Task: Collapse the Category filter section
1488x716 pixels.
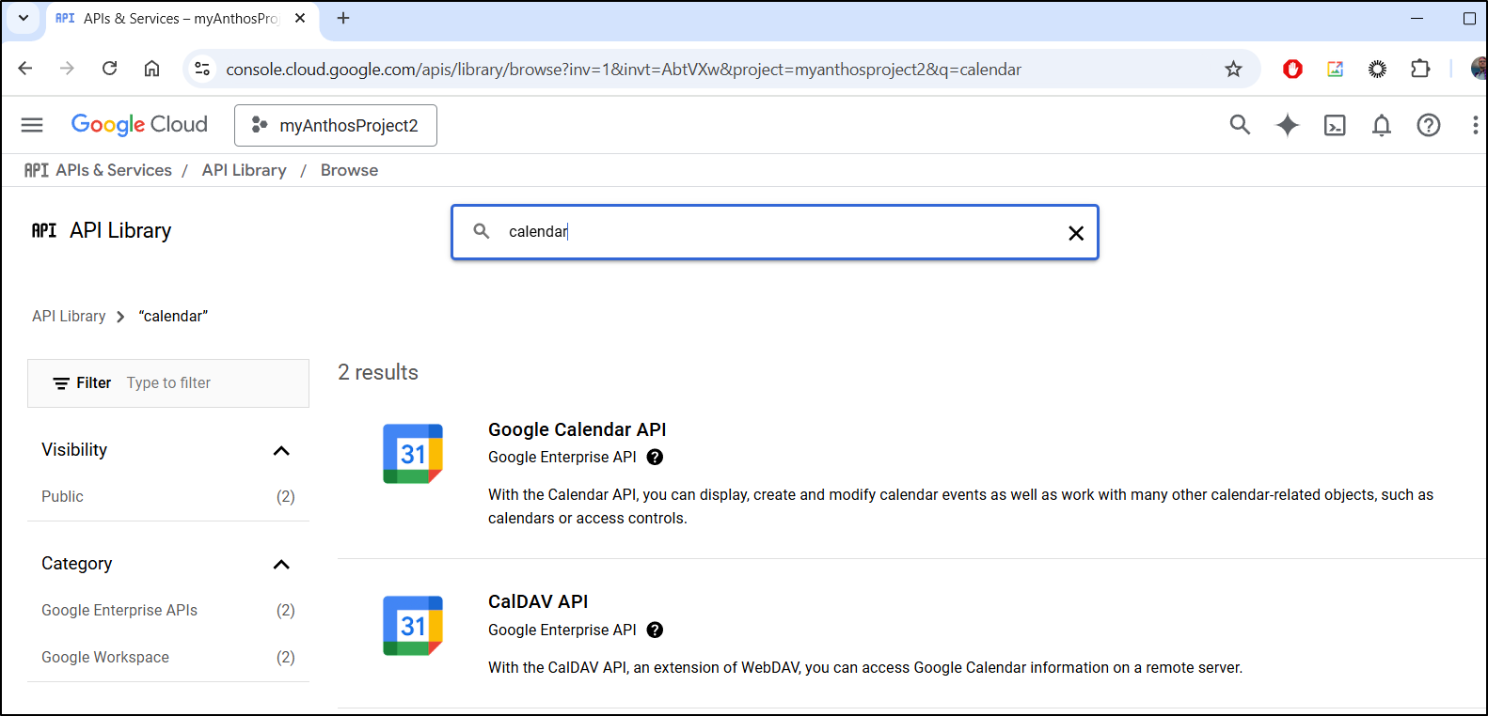Action: pos(281,565)
